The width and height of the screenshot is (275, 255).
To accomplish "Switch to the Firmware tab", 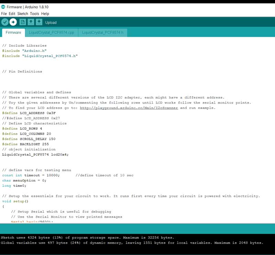I will [13, 32].
